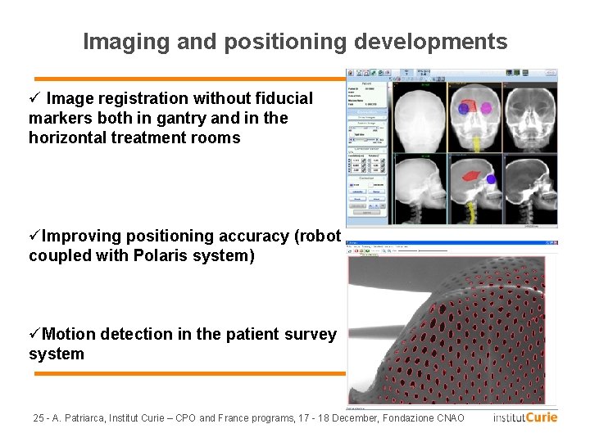Select the blue monitor layout icon
This screenshot has height=442, width=590.
[509, 73]
